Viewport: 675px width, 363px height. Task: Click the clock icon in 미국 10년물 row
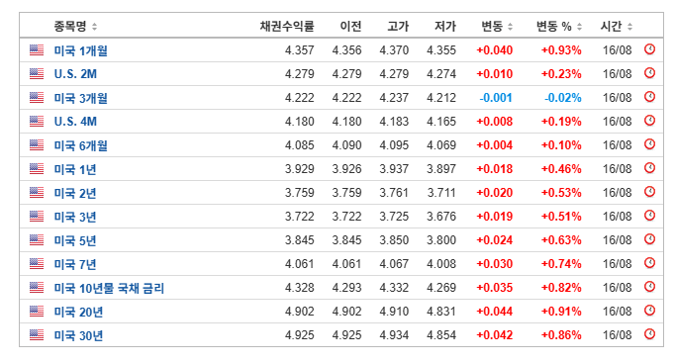coord(649,287)
